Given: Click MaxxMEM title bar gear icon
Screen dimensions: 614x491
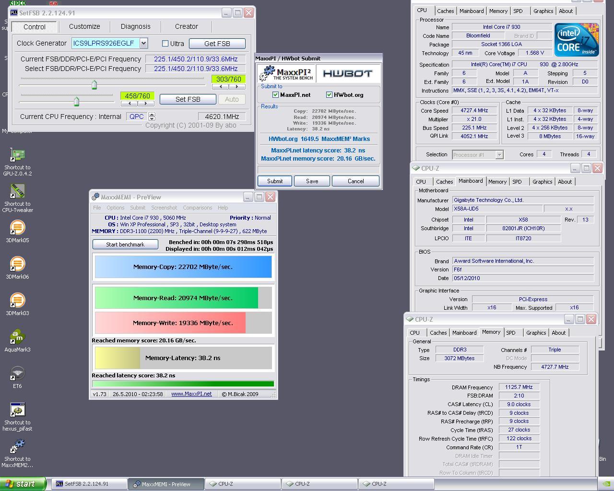Looking at the screenshot, I should (x=95, y=197).
